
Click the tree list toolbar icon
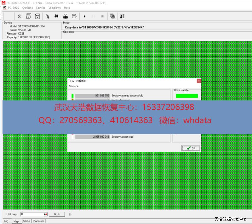click(x=47, y=16)
